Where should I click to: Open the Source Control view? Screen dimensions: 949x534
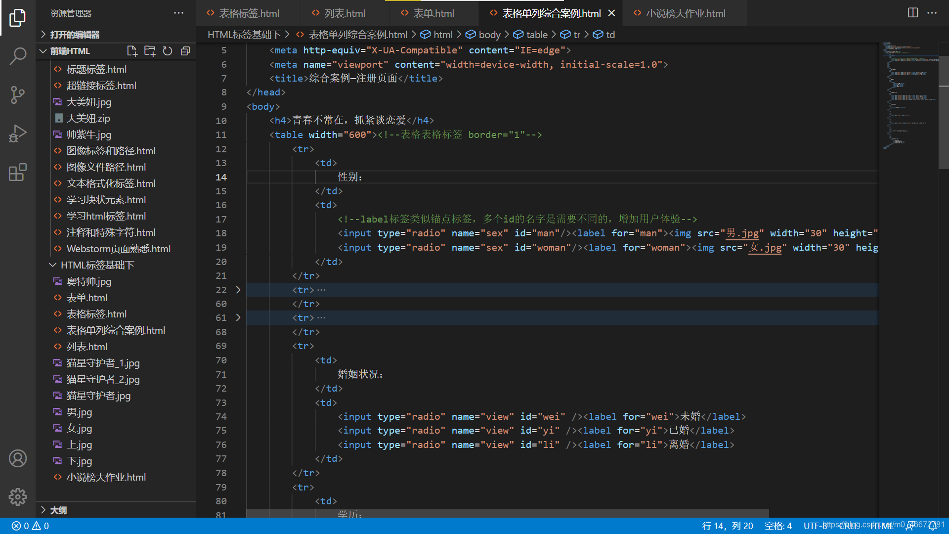click(x=18, y=95)
